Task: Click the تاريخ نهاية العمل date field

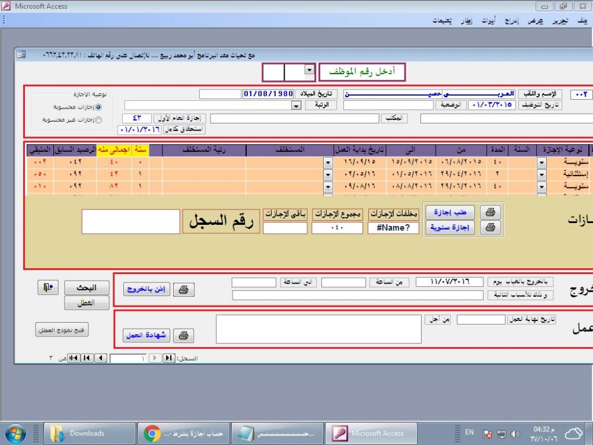Action: pyautogui.click(x=481, y=319)
